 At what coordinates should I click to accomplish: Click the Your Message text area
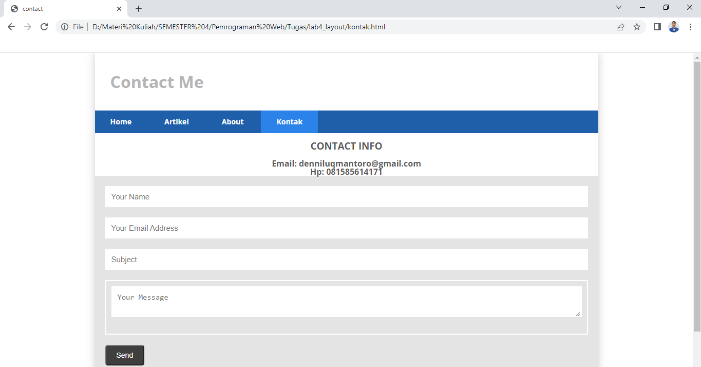click(x=346, y=301)
